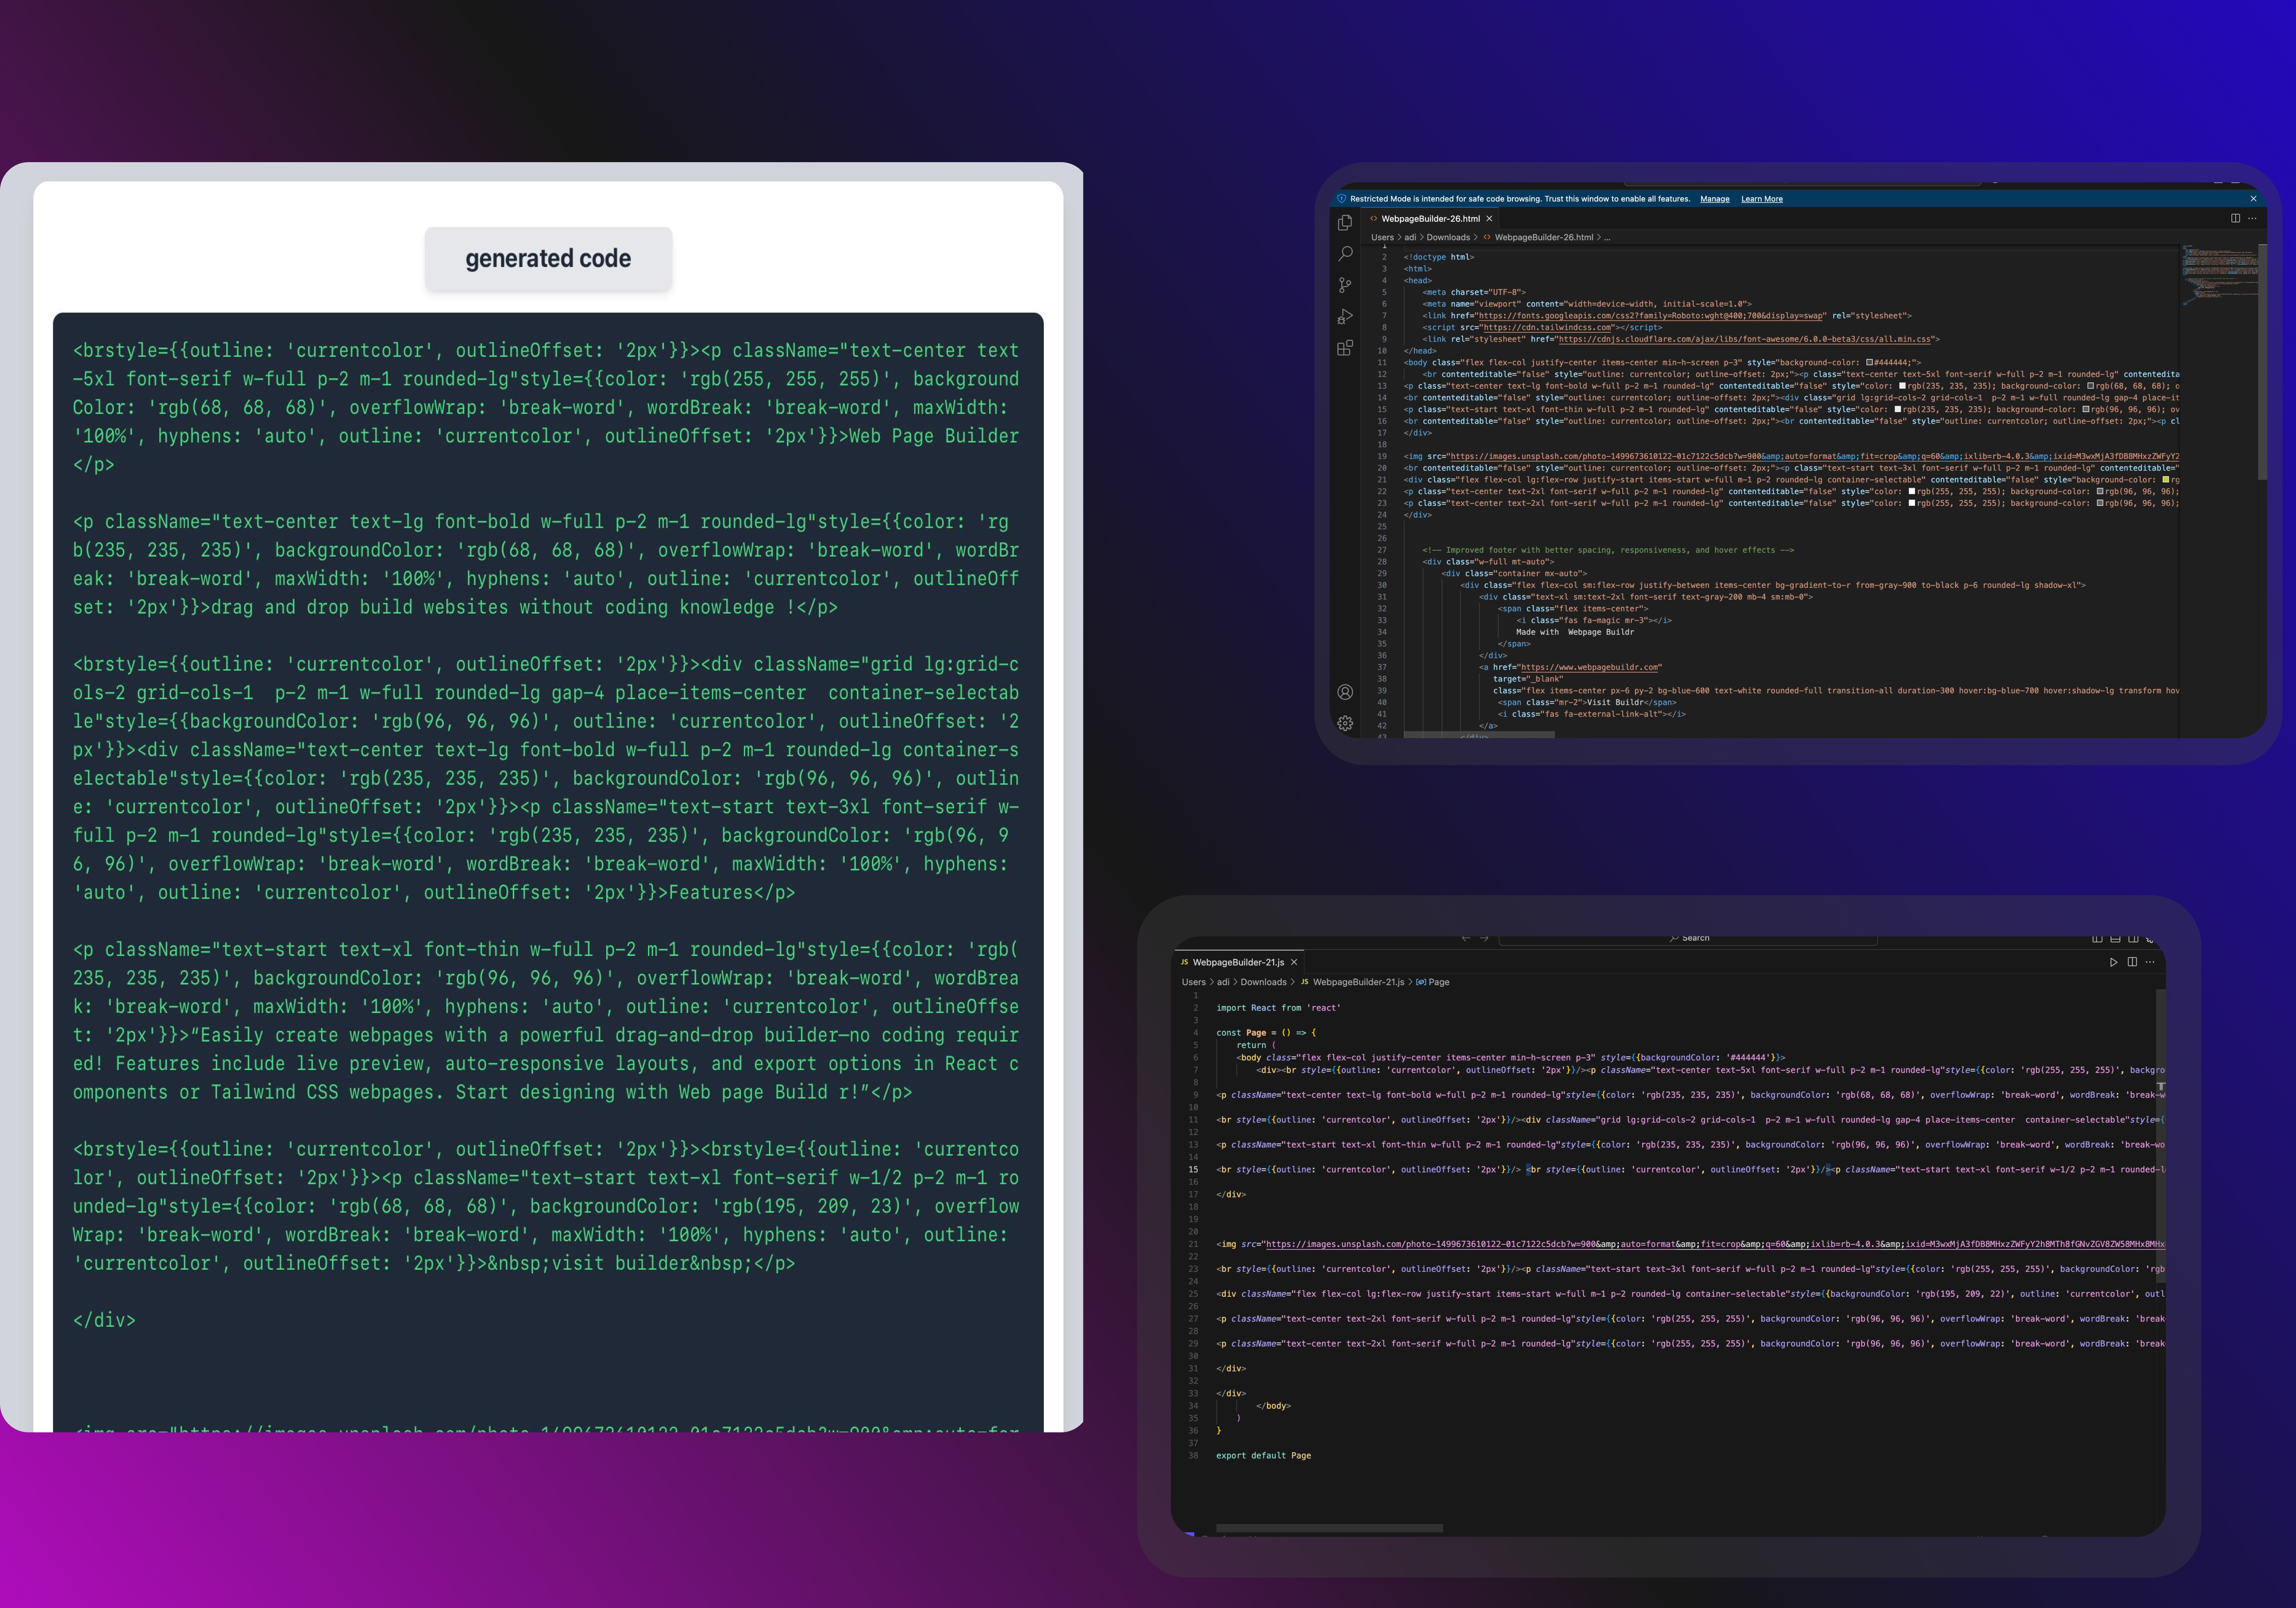The height and width of the screenshot is (1608, 2296).
Task: Select the WebpageBuilder-21.js tab
Action: [1238, 962]
